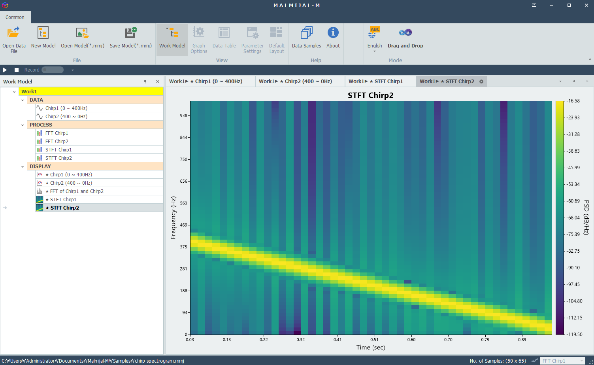
Task: Enable Drag and Drop mode
Action: coord(405,38)
